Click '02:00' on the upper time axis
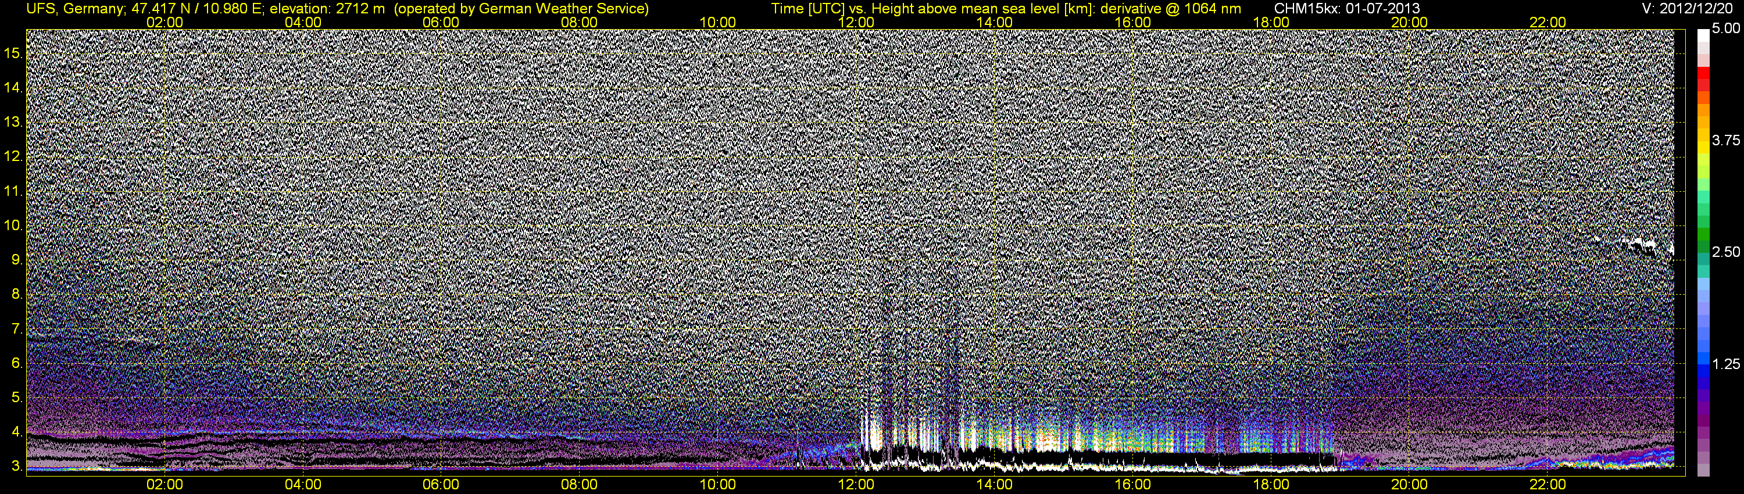Screen dimensions: 1744x494 point(165,22)
